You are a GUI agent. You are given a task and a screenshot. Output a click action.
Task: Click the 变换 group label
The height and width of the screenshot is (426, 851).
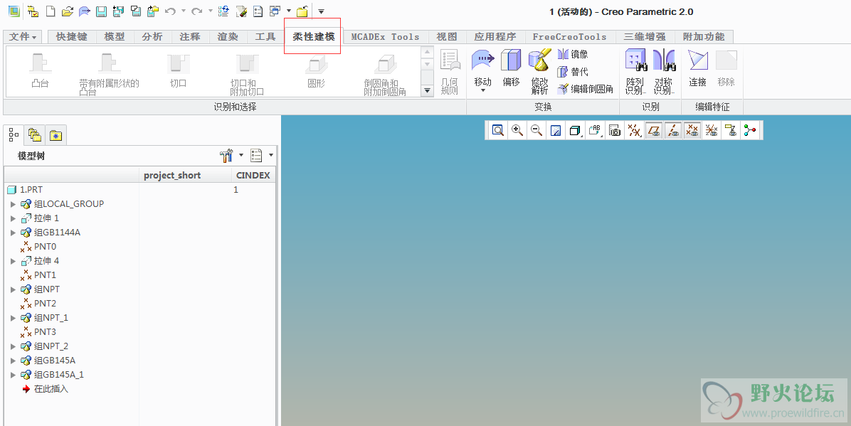pos(543,107)
